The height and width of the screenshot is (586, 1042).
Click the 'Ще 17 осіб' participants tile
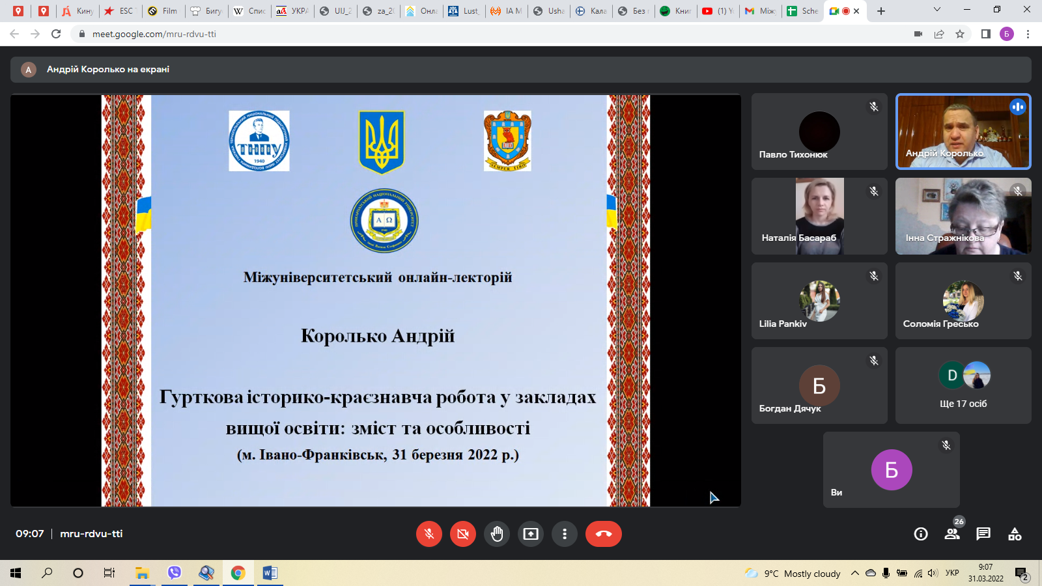pyautogui.click(x=963, y=385)
